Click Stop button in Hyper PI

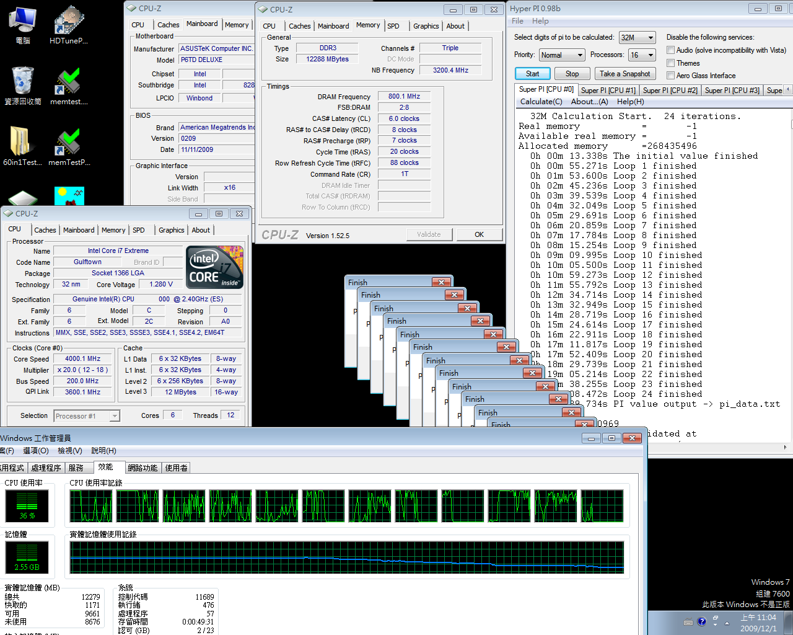pos(572,74)
